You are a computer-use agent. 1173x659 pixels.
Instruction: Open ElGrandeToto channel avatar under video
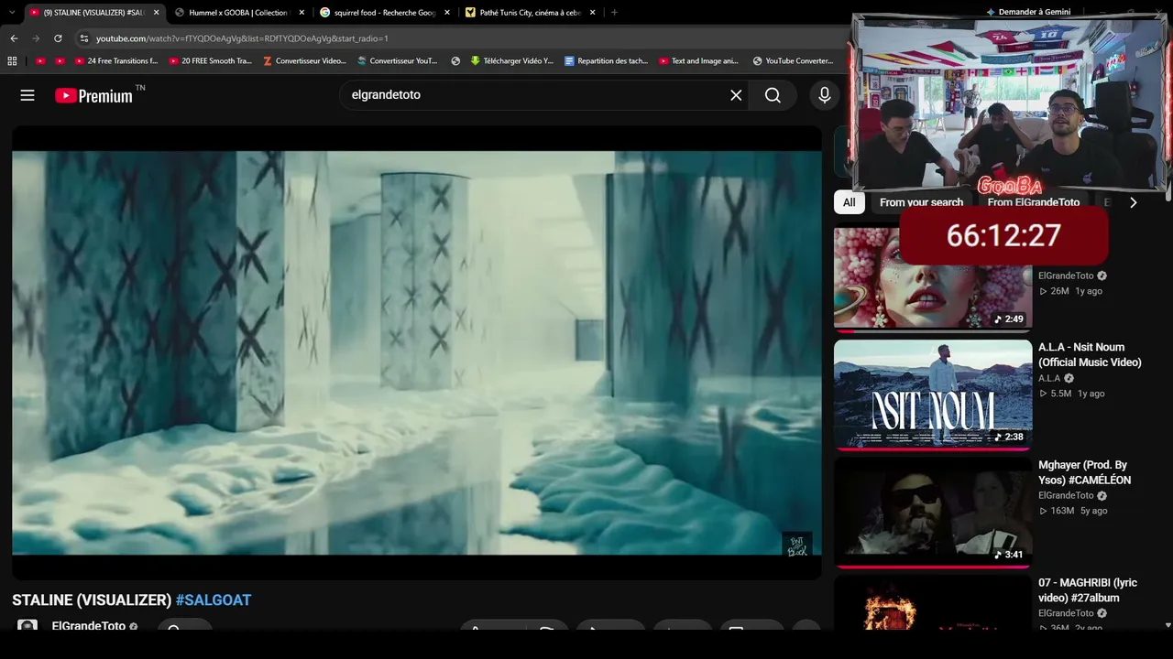click(x=27, y=627)
